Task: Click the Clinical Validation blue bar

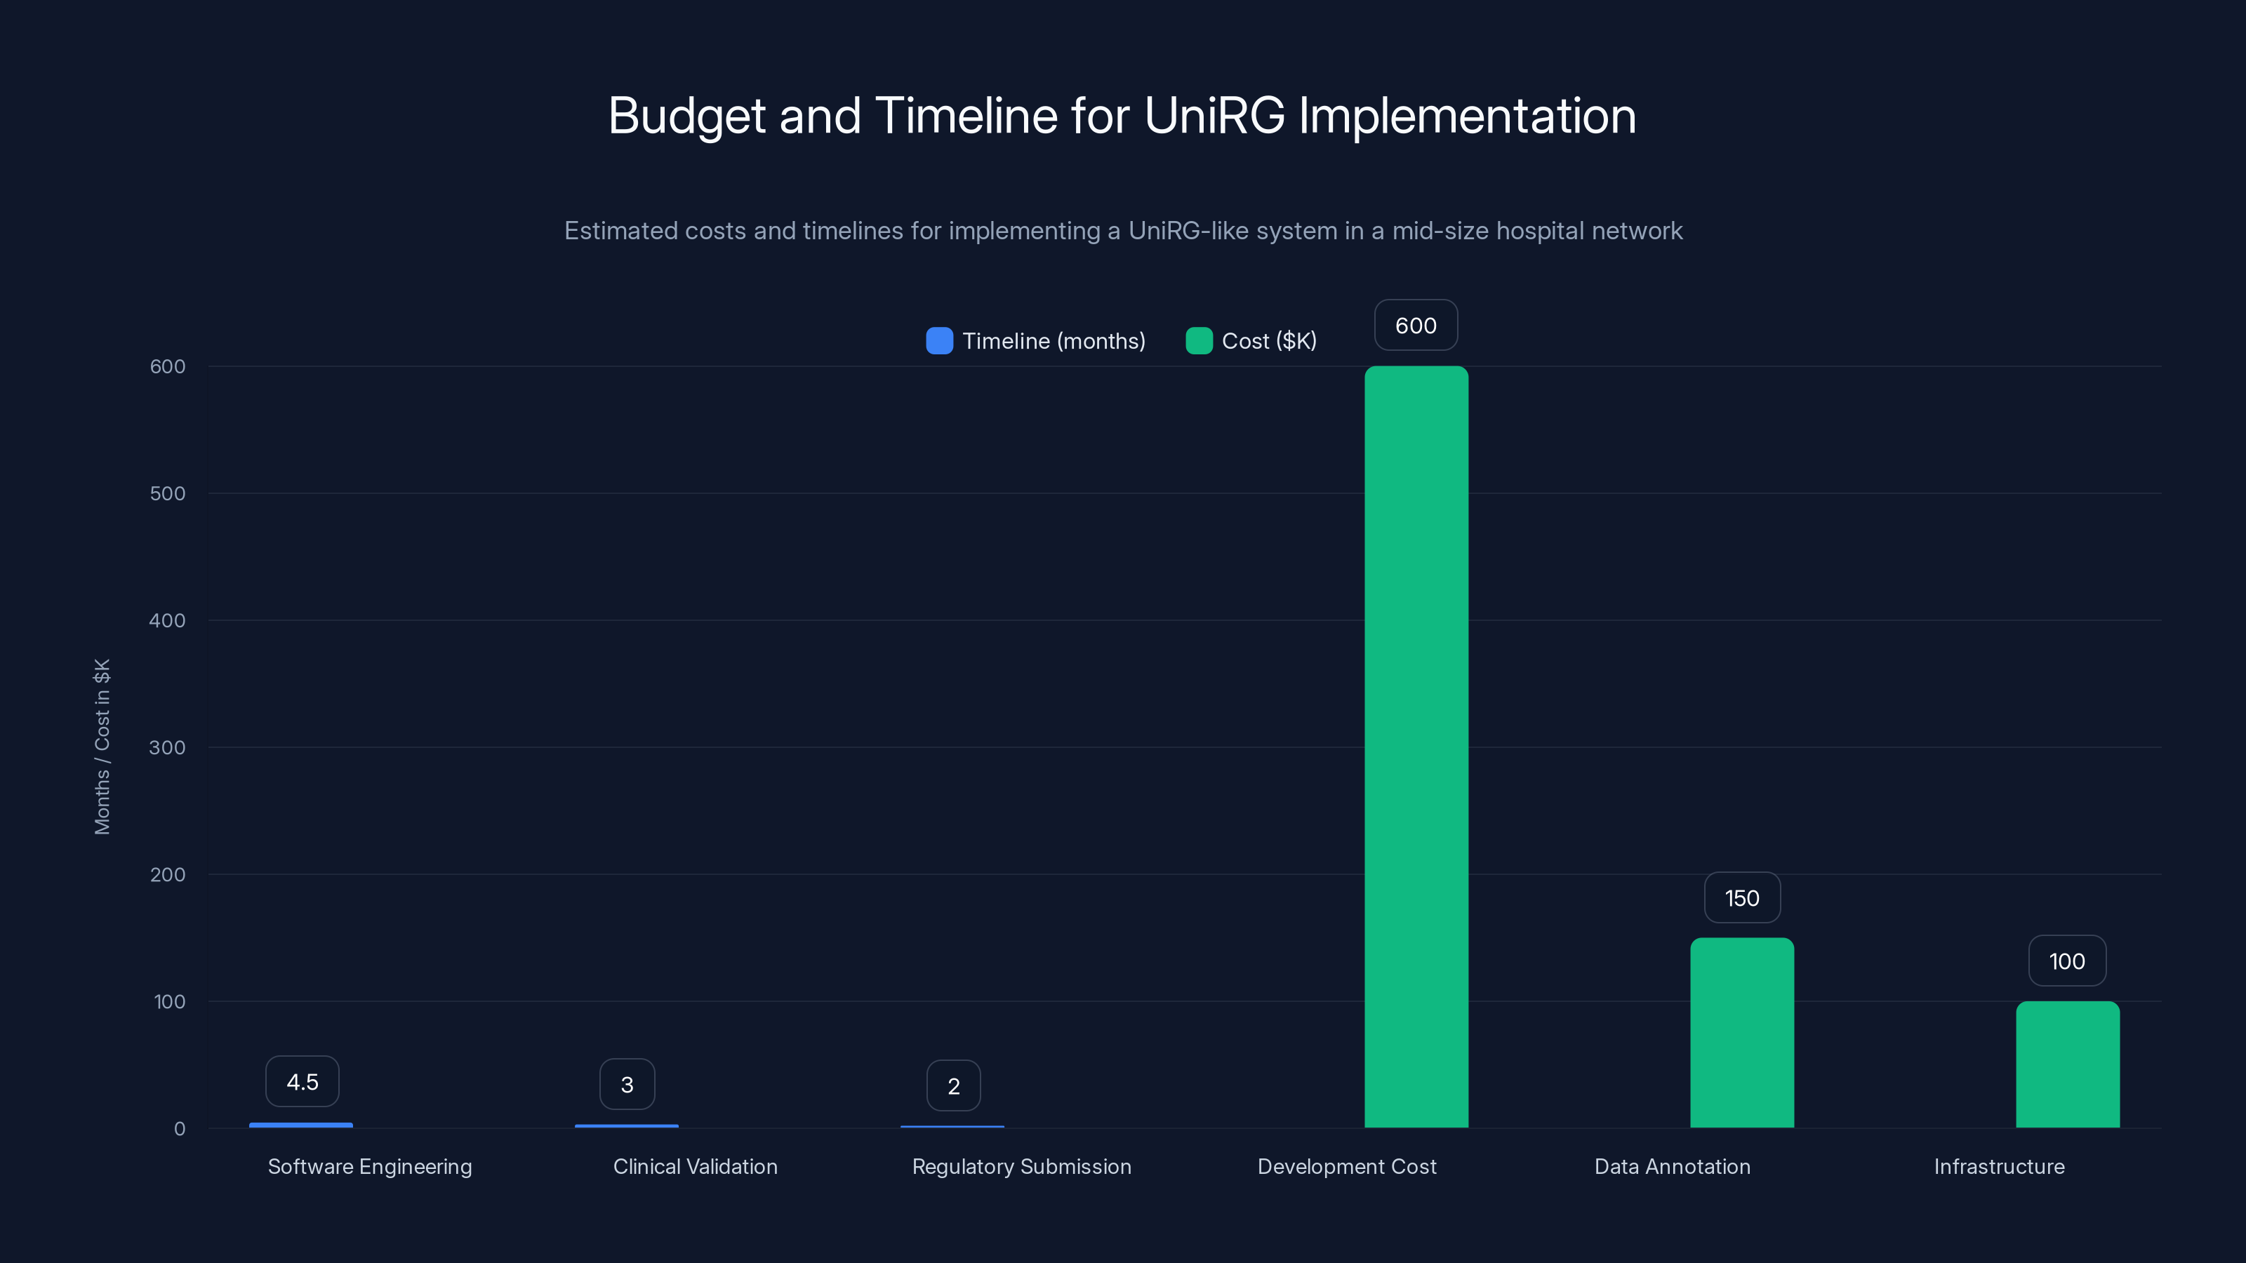Action: [x=627, y=1125]
